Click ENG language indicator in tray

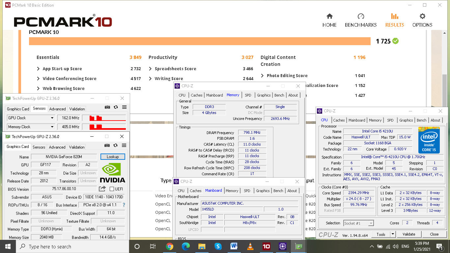405,246
